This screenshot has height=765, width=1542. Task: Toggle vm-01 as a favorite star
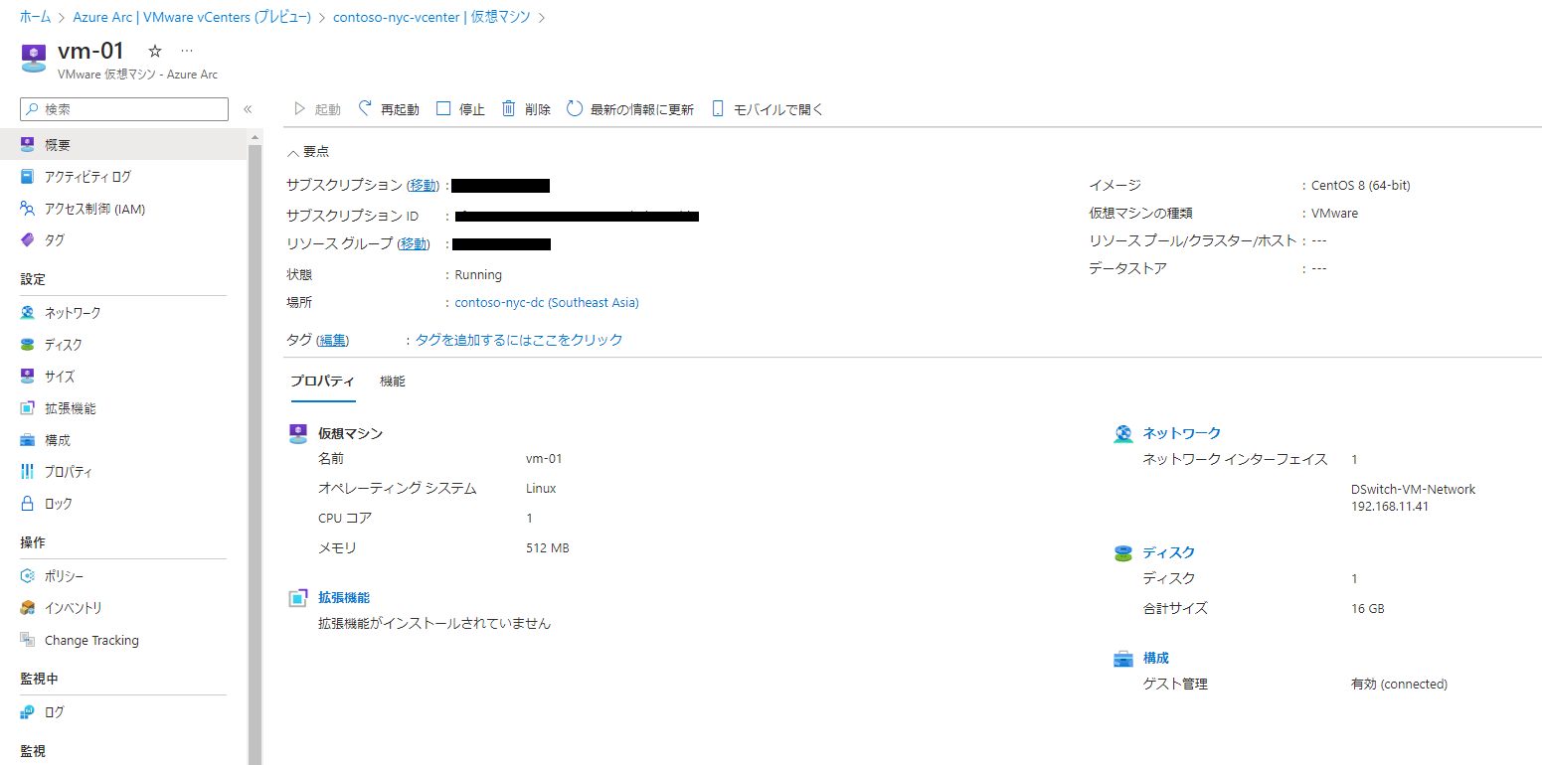(x=154, y=50)
